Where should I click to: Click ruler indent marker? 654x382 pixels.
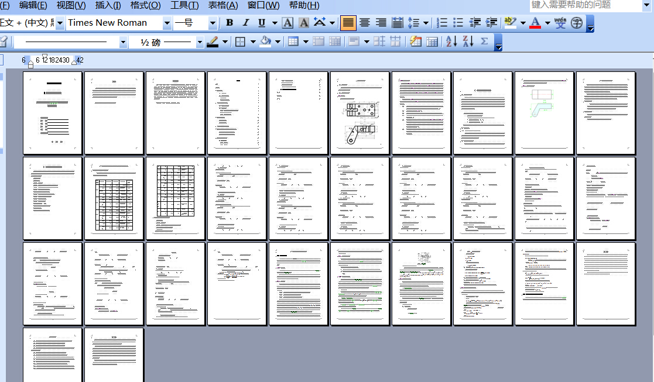coord(30,64)
